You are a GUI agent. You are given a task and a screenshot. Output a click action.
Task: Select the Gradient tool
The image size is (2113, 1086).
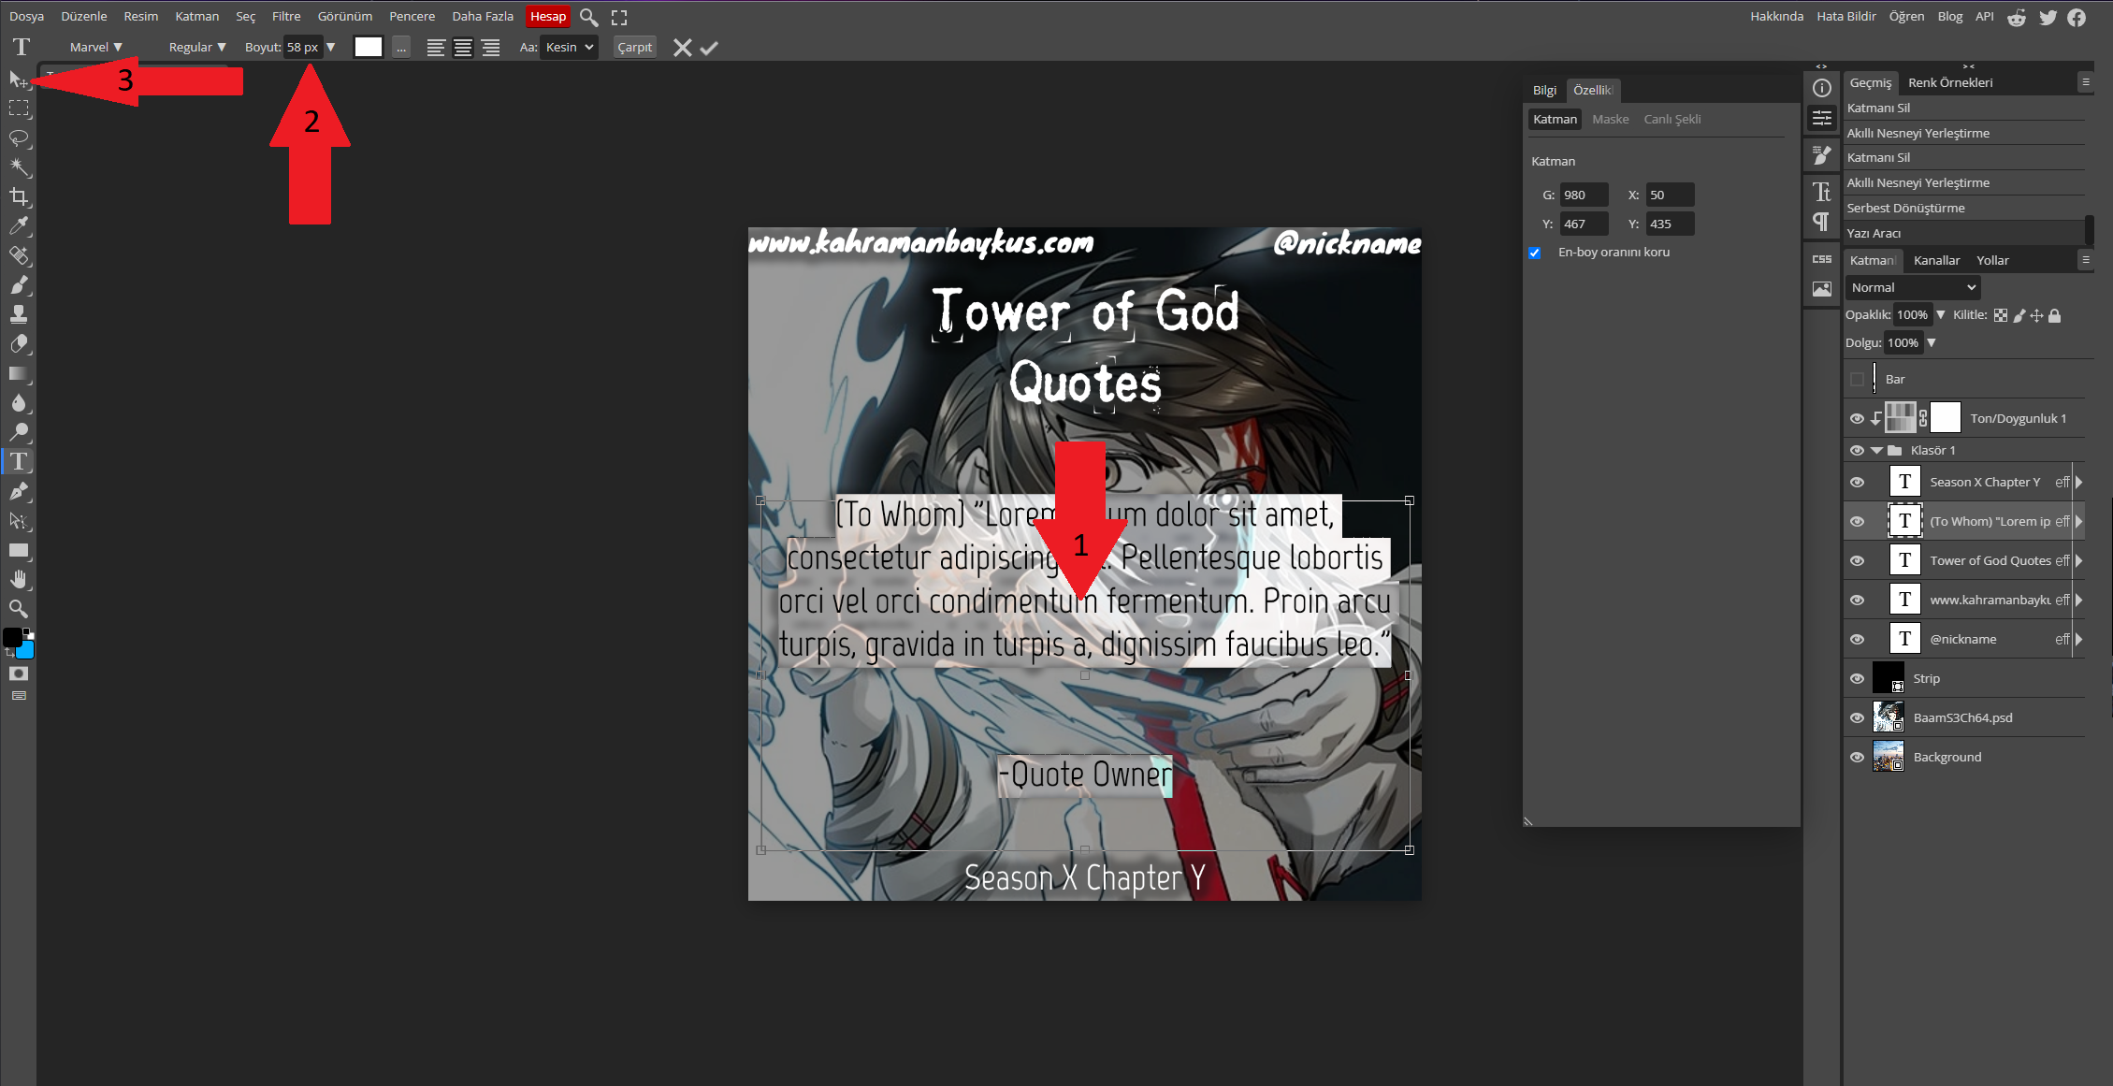(19, 373)
